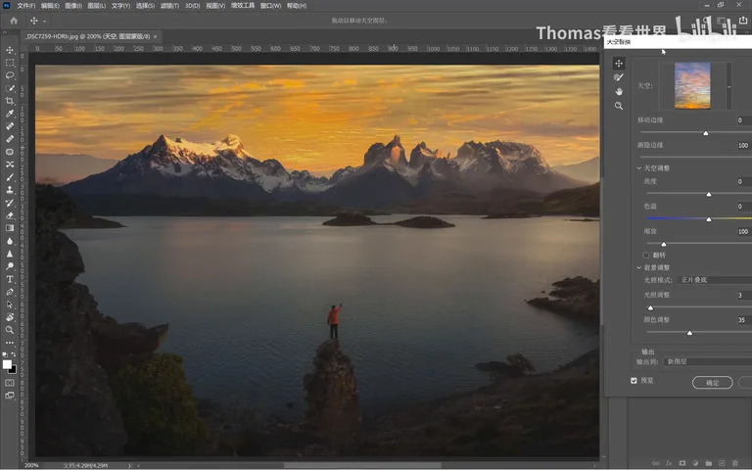Collapse the 前景调整 section

point(638,267)
